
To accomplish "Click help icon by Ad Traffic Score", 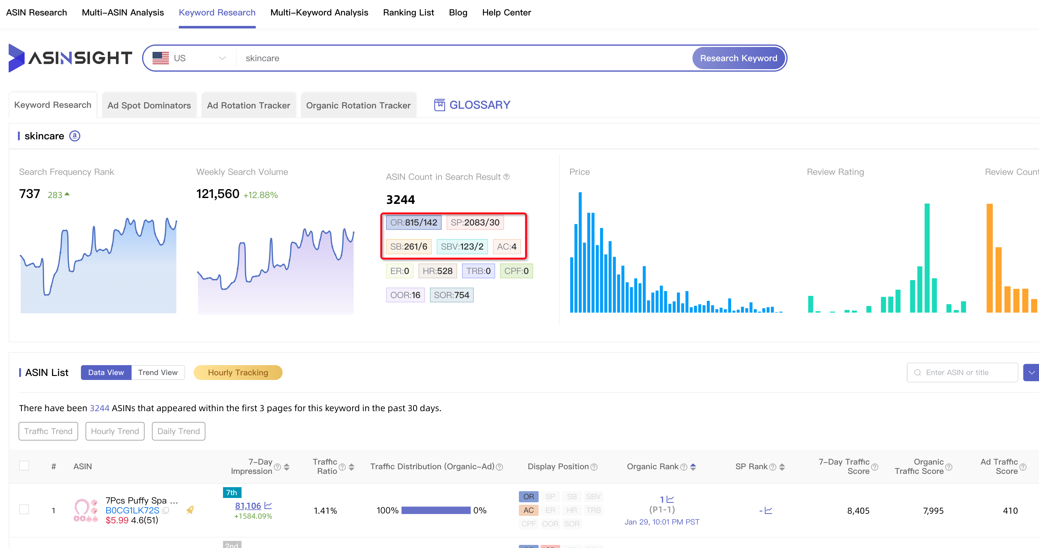I will coord(1023,467).
